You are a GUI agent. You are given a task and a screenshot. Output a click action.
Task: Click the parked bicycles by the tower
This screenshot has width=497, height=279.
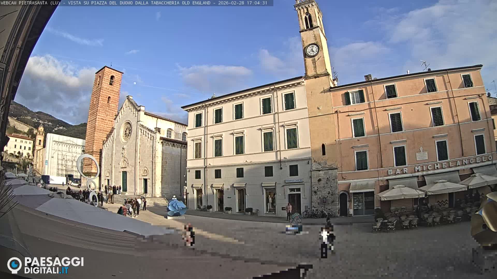(318, 213)
